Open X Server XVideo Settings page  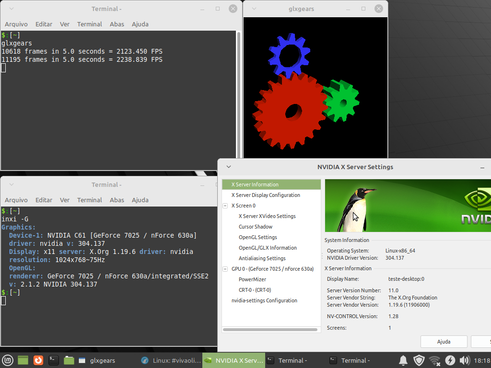coord(267,216)
